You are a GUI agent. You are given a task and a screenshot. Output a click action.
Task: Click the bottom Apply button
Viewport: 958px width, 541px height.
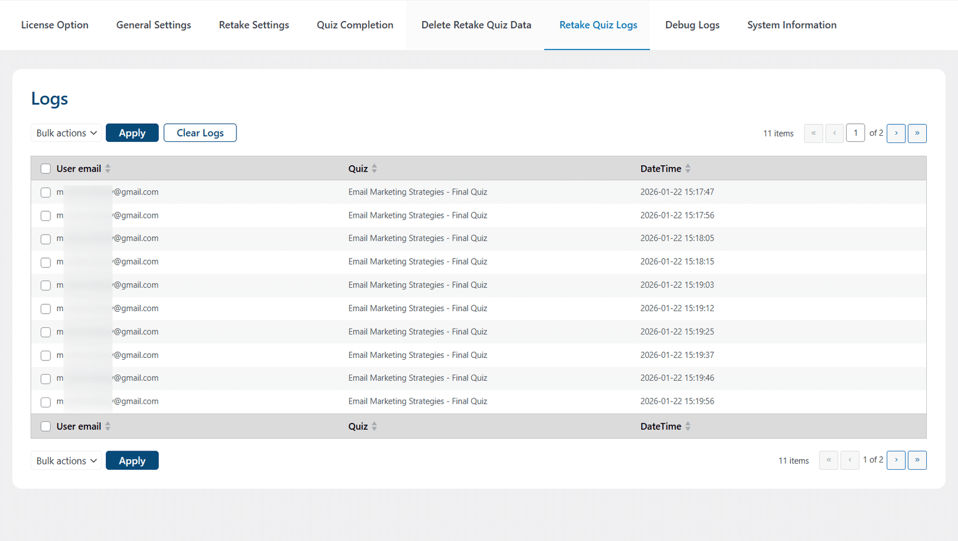(132, 461)
